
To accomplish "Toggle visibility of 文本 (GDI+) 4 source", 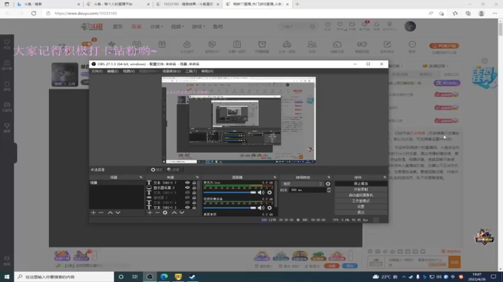I will 187,202.
